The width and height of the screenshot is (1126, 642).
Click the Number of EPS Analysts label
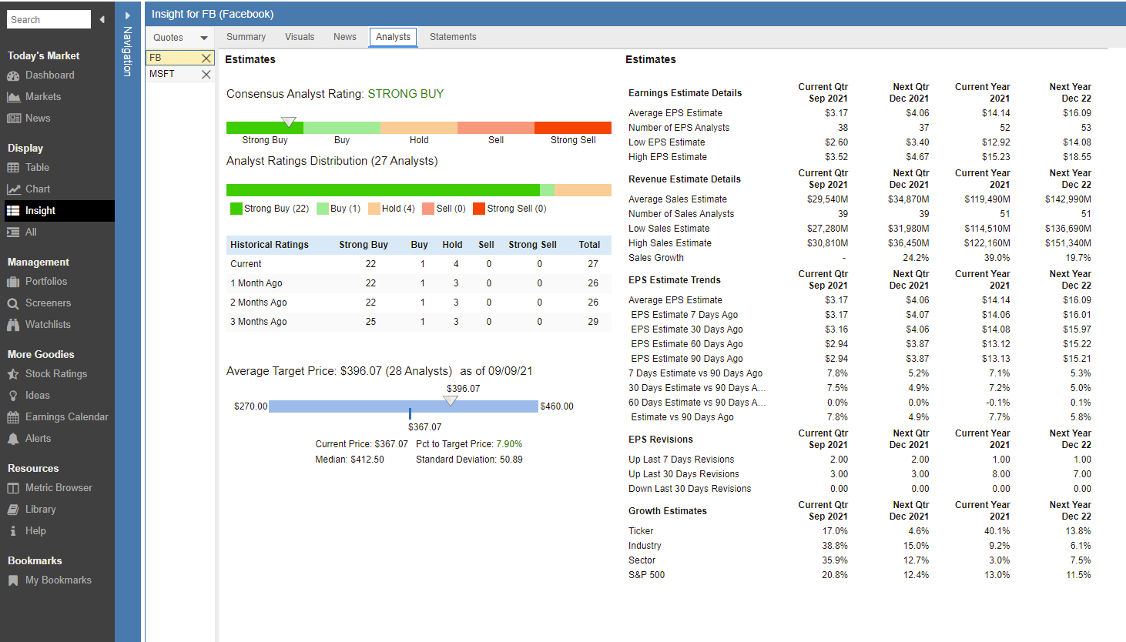click(679, 128)
